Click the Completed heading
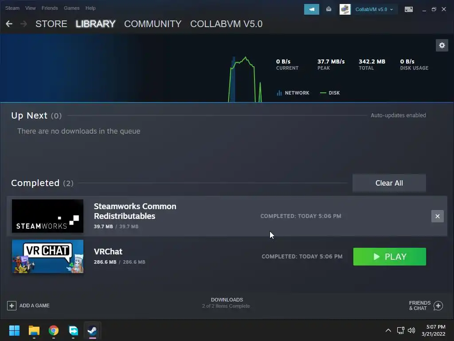Image resolution: width=454 pixels, height=341 pixels. point(35,183)
